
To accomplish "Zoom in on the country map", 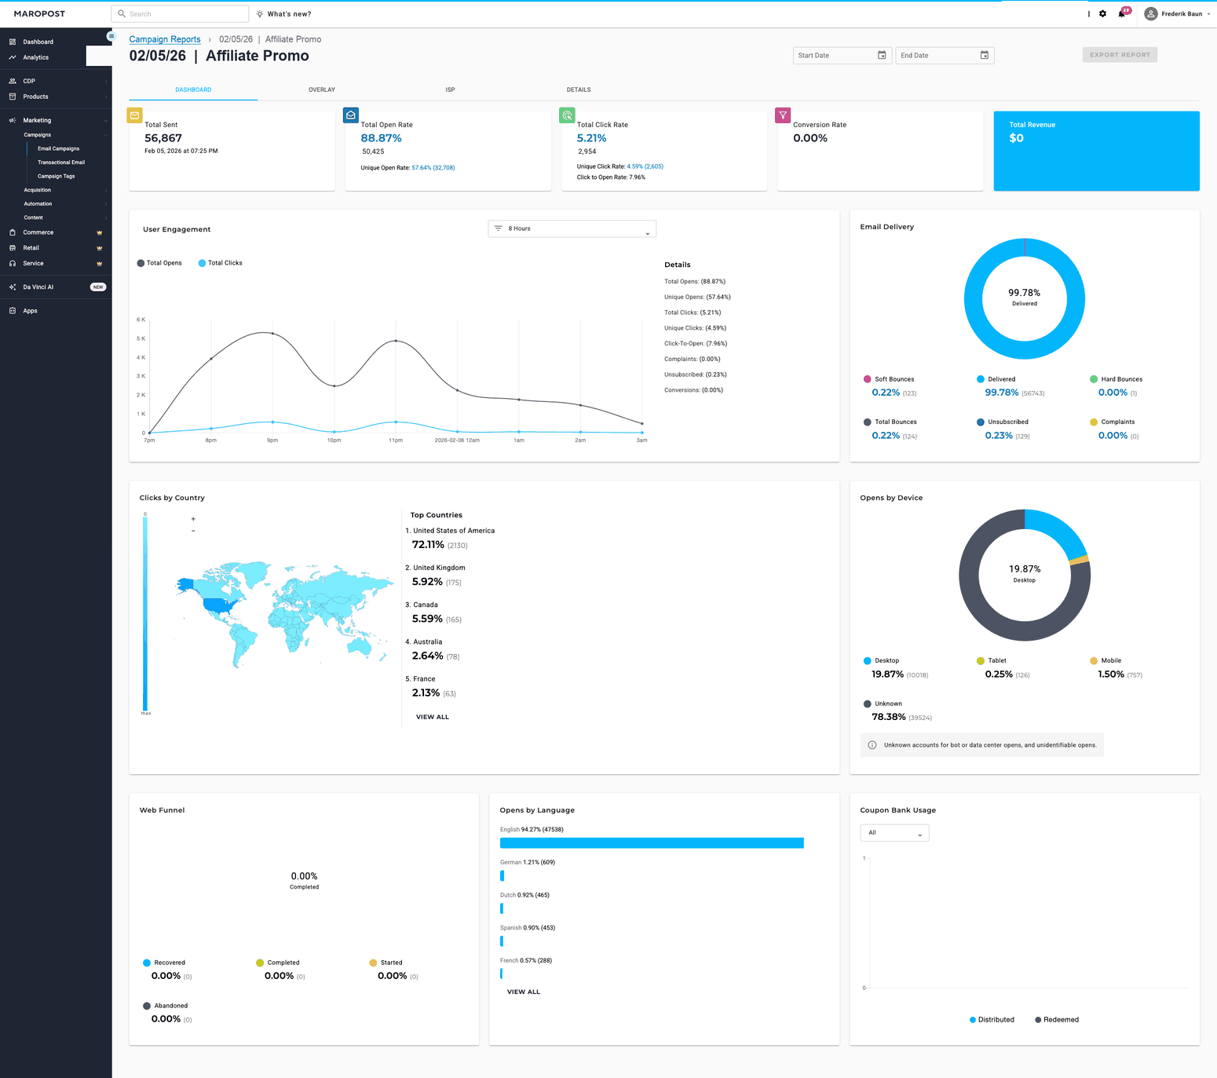I will 193,519.
